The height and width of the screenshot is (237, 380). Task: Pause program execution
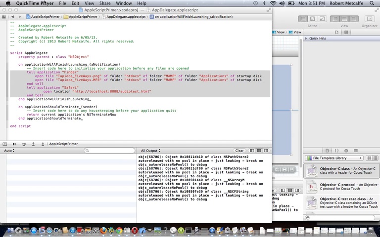14,144
